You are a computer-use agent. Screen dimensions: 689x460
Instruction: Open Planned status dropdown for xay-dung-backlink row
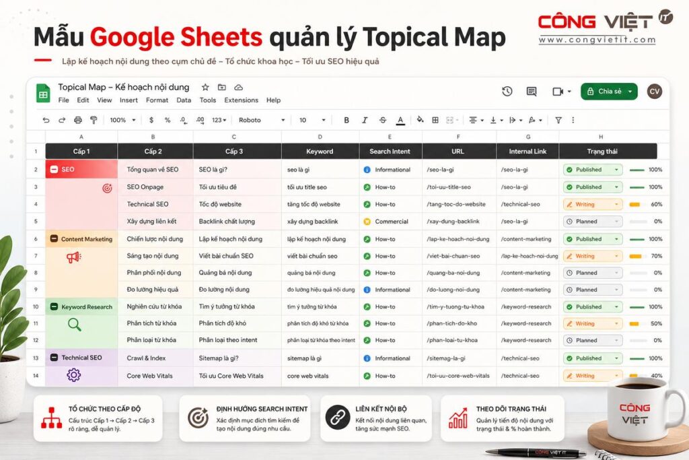click(593, 222)
